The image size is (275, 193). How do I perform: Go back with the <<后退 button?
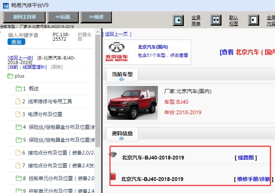pos(63,17)
